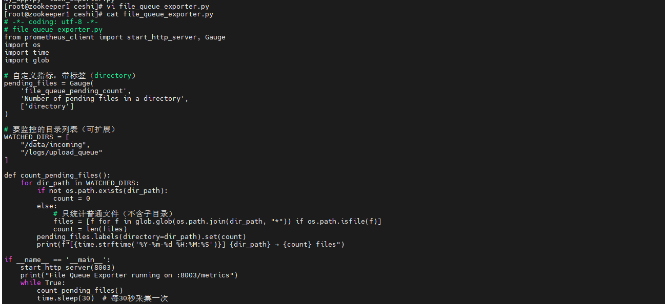The height and width of the screenshot is (304, 665).
Task: Click the 'WATCHED_DIRS = [' assignment
Action: 36,137
